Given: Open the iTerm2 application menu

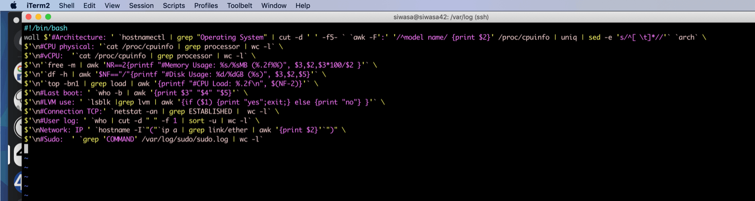Looking at the screenshot, I should pos(38,5).
